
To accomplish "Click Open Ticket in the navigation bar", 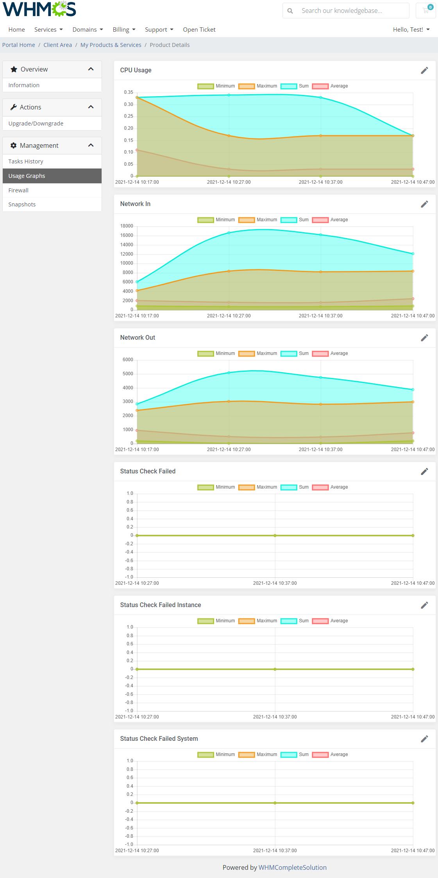I will [199, 30].
